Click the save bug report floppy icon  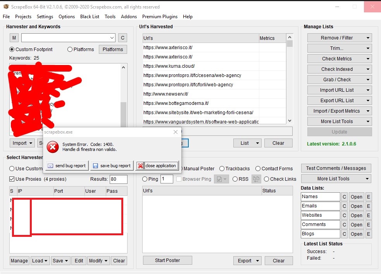click(x=95, y=166)
